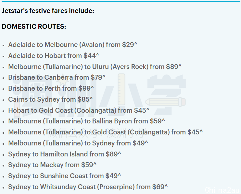Click the DOMESTIC ROUTES heading
Image resolution: width=241 pixels, height=194 pixels.
coord(34,27)
